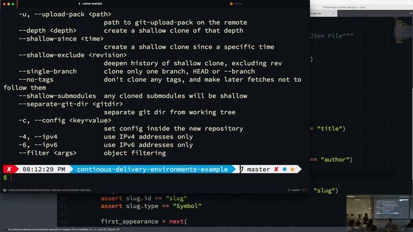Click the master branch name in prompt
Screen dimensions: 413x232
pyautogui.click(x=258, y=169)
